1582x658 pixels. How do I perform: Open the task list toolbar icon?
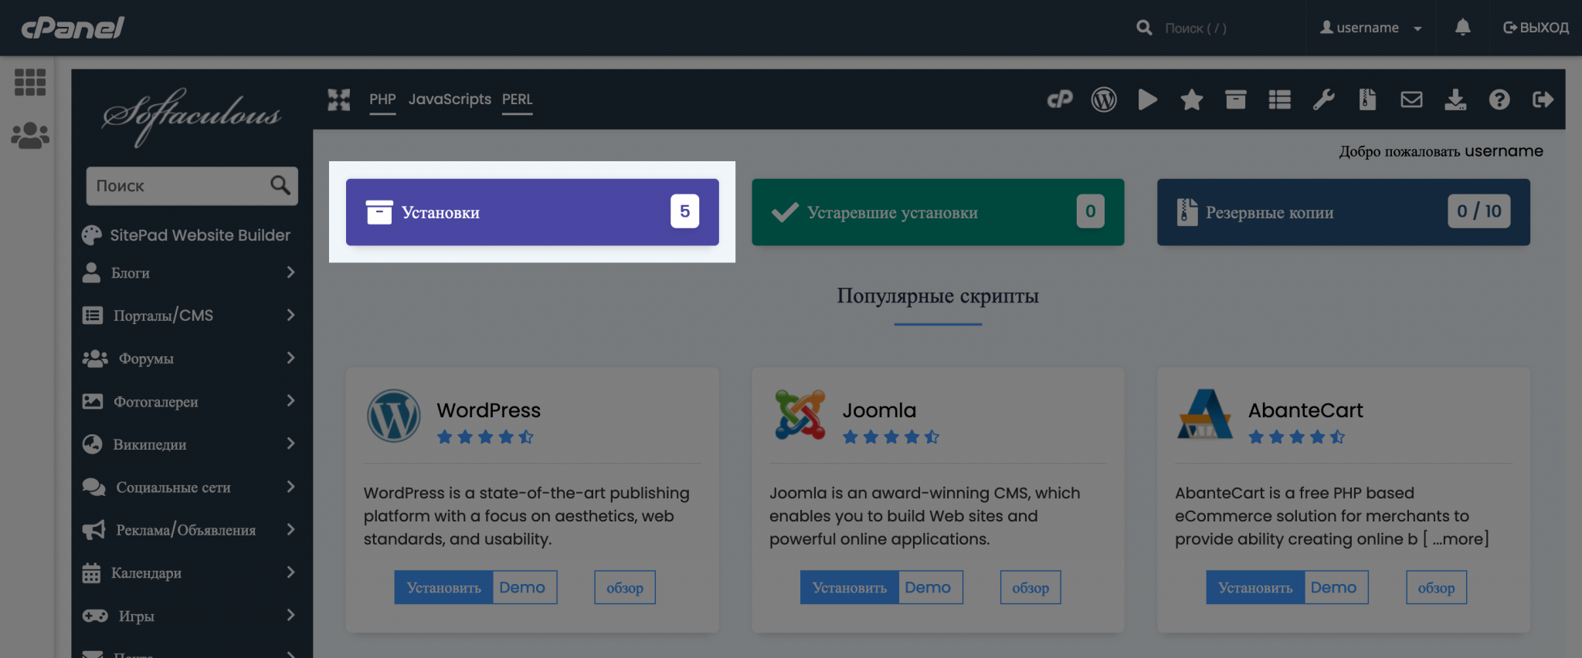point(1280,100)
